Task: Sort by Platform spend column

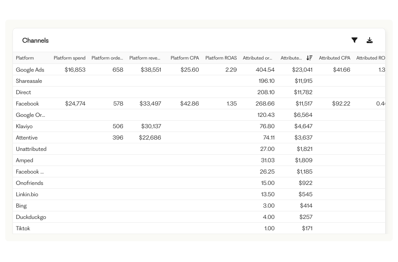Action: click(x=70, y=58)
